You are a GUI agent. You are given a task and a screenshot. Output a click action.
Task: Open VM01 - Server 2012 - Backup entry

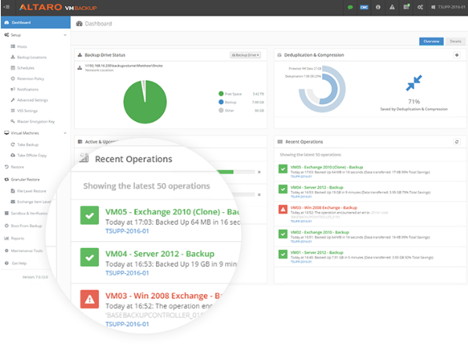point(317,252)
